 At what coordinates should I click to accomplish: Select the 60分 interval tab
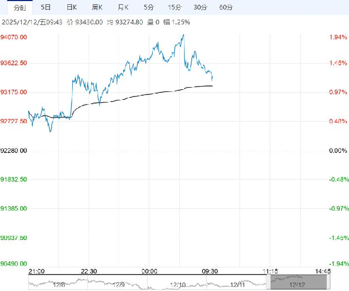[226, 7]
